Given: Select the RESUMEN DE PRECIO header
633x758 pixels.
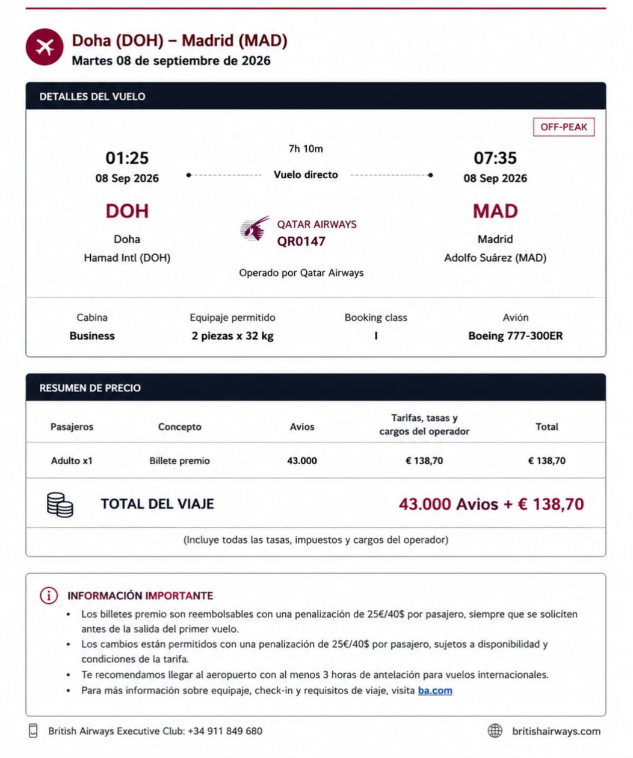Looking at the screenshot, I should tap(316, 388).
